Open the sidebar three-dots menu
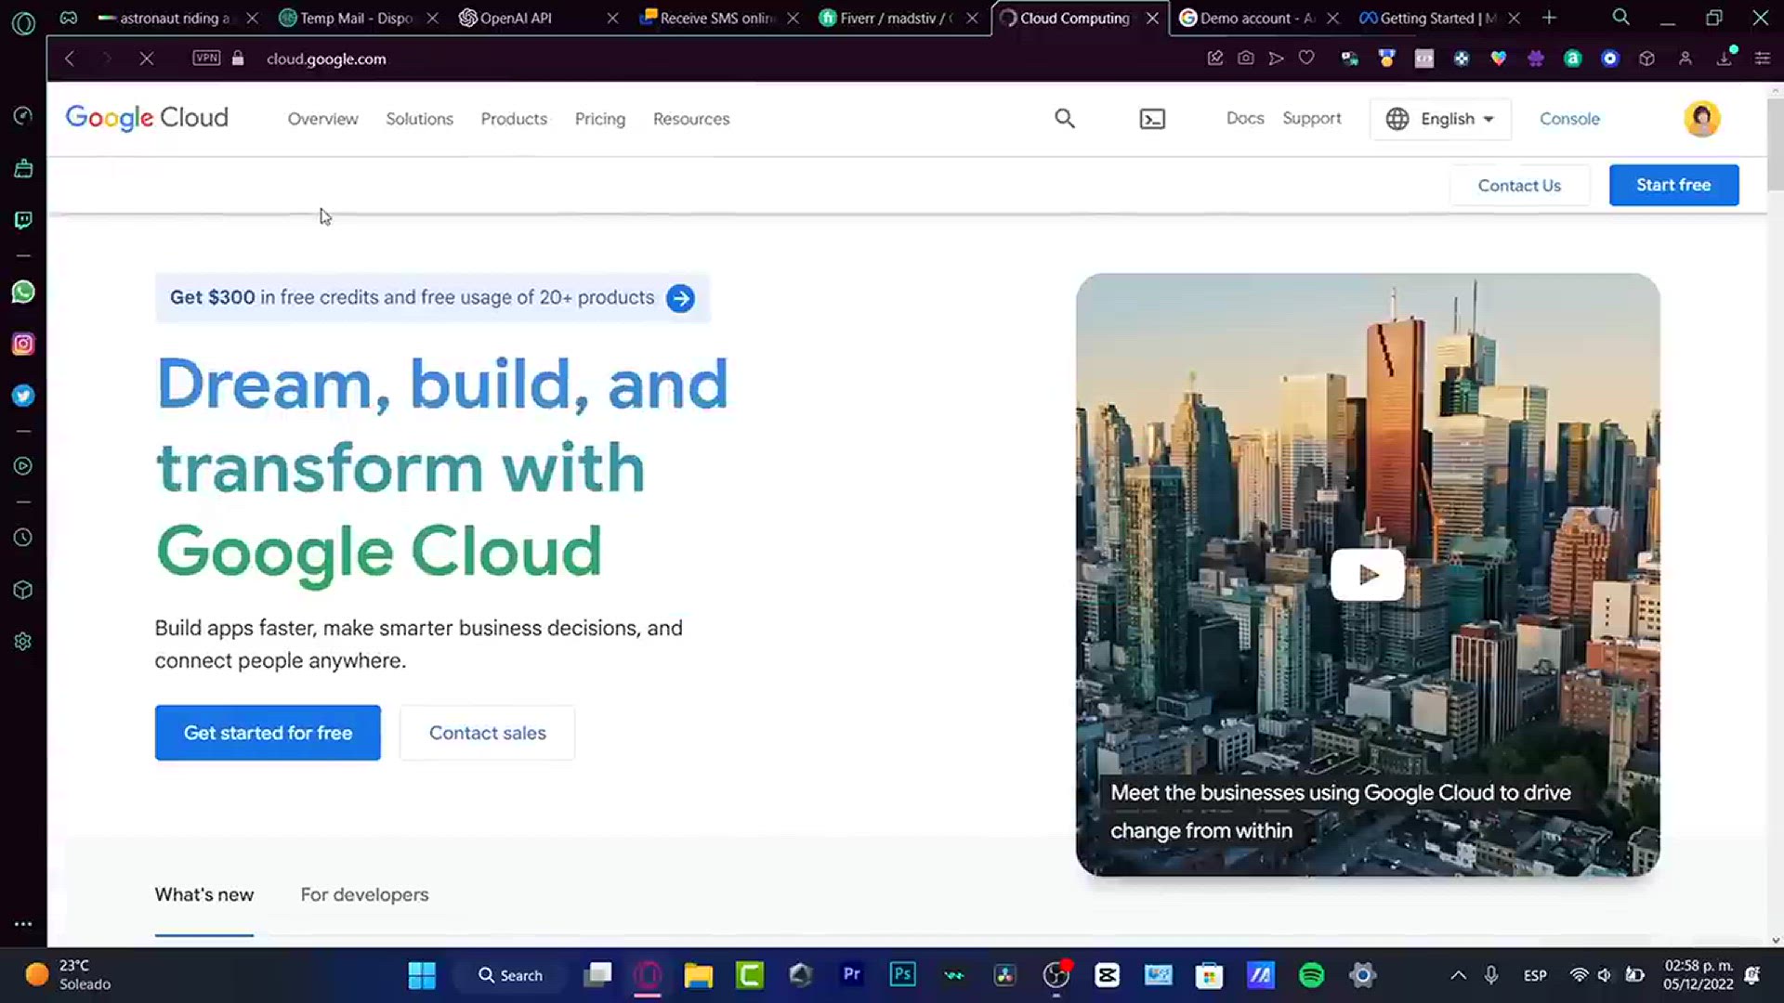1784x1003 pixels. pyautogui.click(x=23, y=924)
